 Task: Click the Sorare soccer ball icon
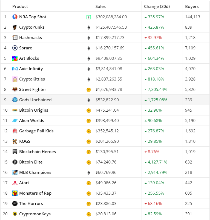15,48
